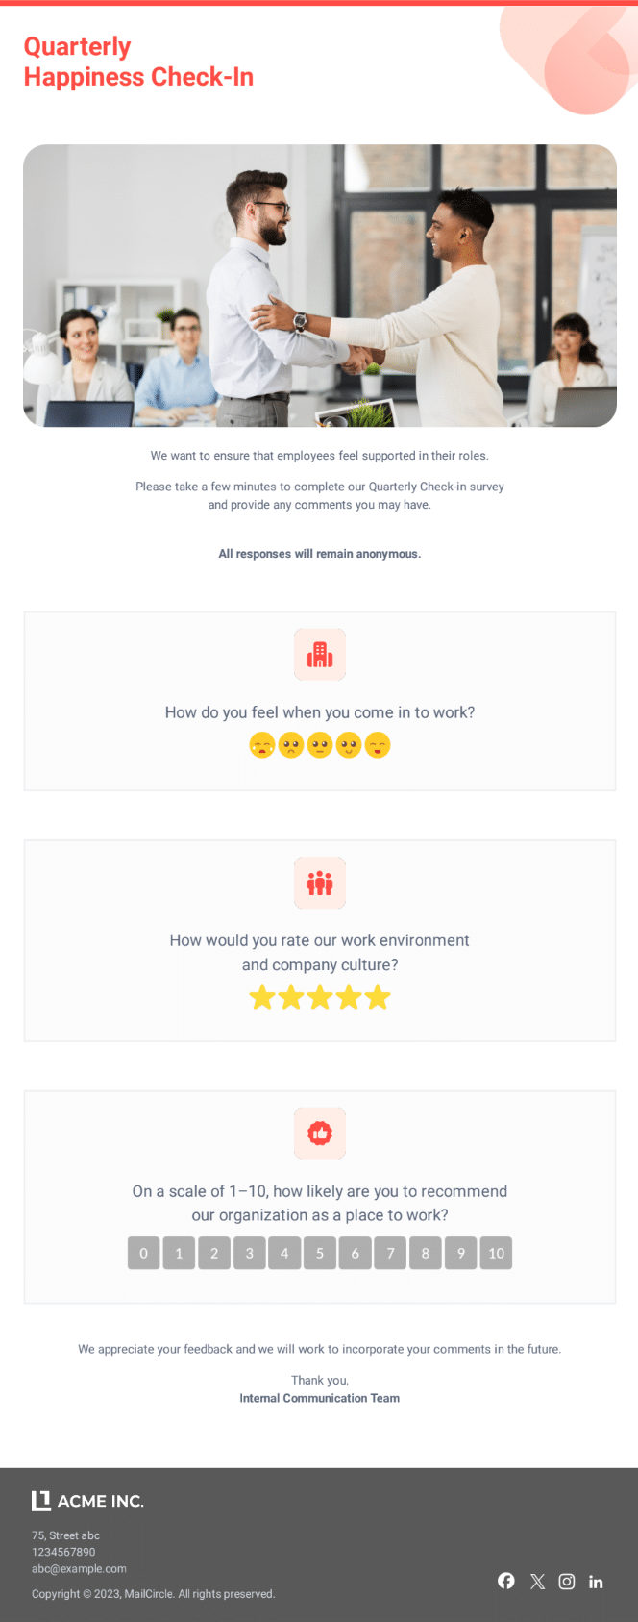638x1622 pixels.
Task: Choose score 10 on recommendation scale
Action: click(496, 1253)
